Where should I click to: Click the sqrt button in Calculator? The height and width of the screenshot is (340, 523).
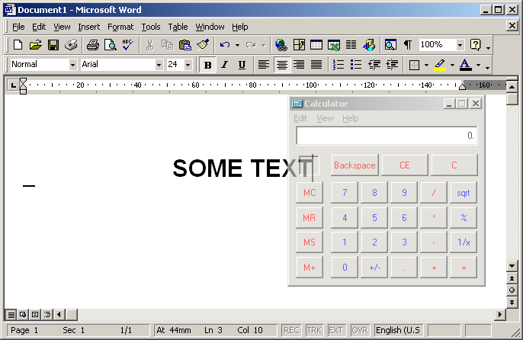(x=464, y=193)
